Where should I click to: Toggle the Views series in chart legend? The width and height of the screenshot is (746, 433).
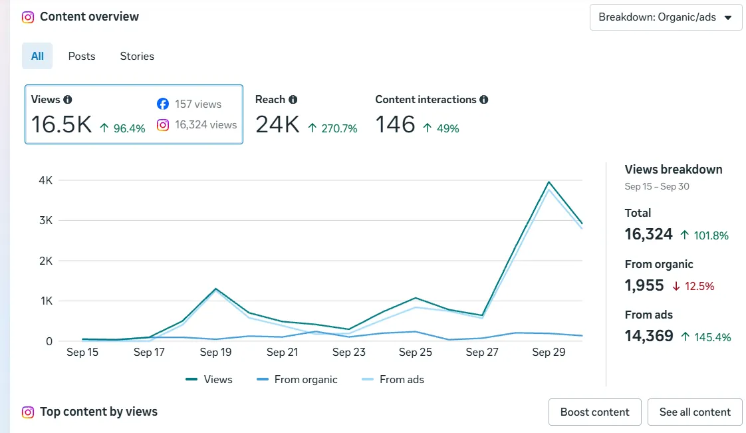(209, 379)
